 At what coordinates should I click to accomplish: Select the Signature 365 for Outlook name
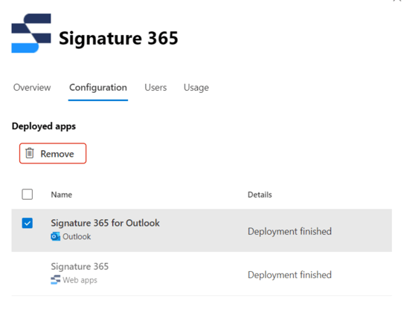click(105, 223)
